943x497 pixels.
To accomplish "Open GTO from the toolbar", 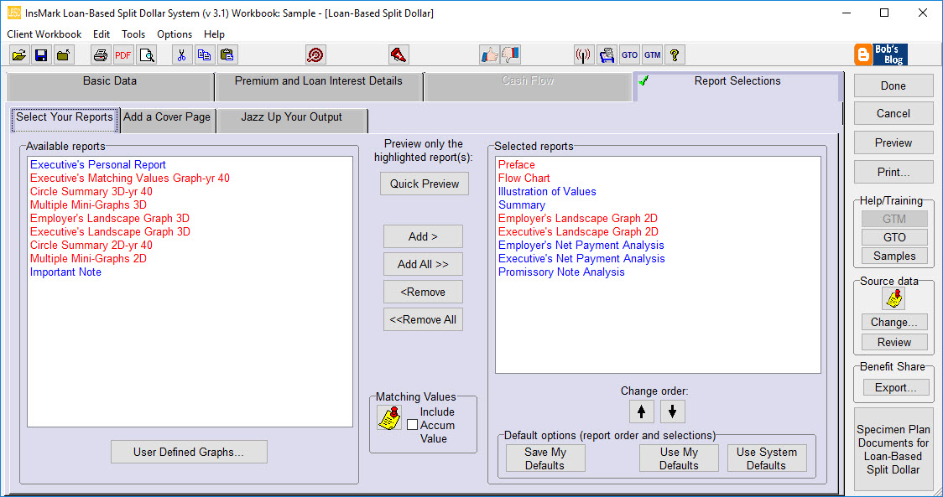I will pos(629,54).
